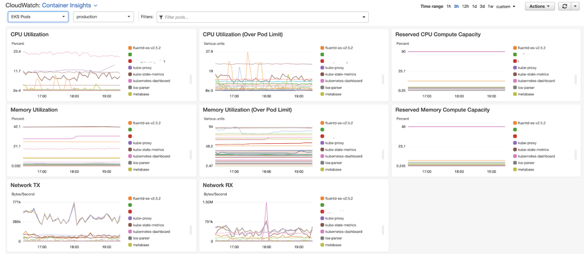584x254 pixels.
Task: Click the Memory Utilization legend scrollbar
Action: click(x=191, y=155)
